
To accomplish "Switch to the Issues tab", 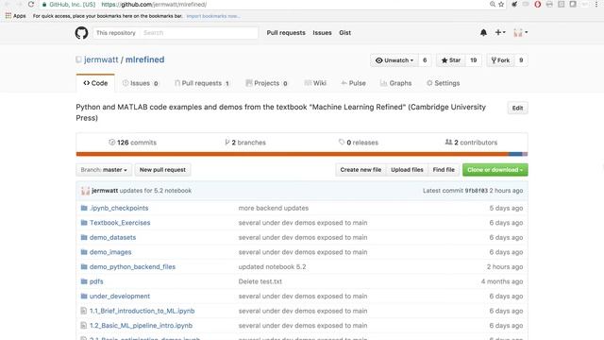I will [x=141, y=83].
